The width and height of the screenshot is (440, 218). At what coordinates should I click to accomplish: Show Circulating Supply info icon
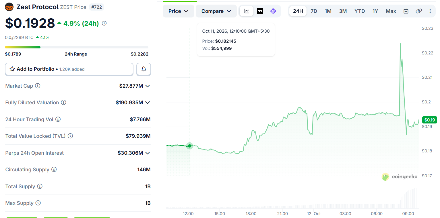pyautogui.click(x=54, y=170)
